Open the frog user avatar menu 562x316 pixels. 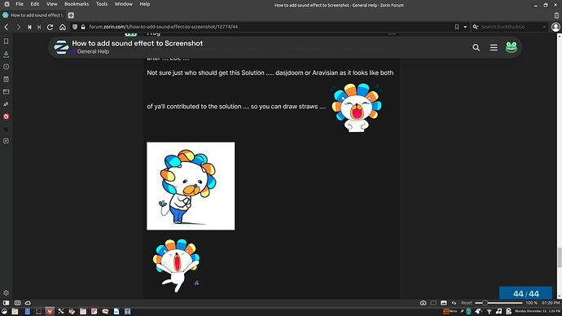[512, 47]
